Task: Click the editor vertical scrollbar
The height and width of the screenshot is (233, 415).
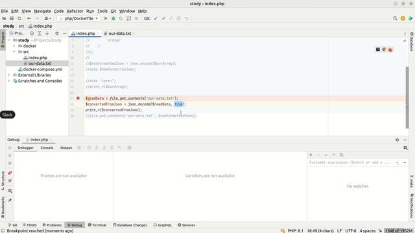Action: 407,98
